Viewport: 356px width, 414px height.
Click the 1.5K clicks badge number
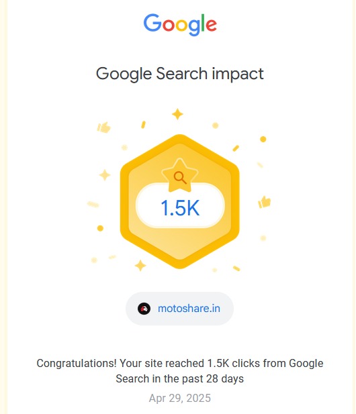click(x=180, y=208)
